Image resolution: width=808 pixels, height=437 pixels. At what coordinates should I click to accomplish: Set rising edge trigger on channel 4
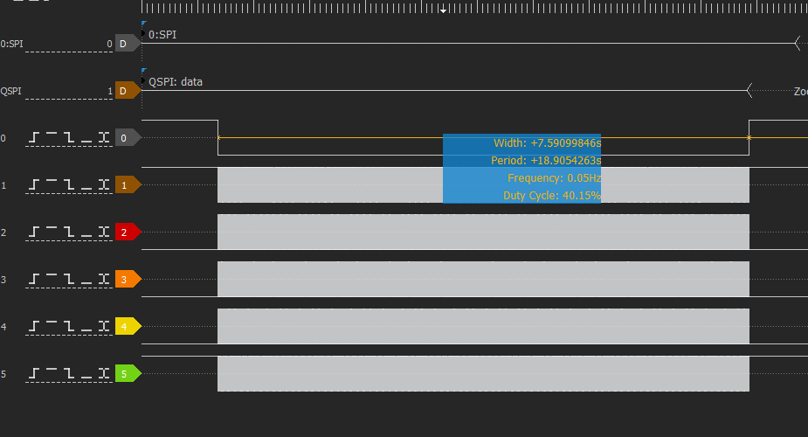[33, 326]
